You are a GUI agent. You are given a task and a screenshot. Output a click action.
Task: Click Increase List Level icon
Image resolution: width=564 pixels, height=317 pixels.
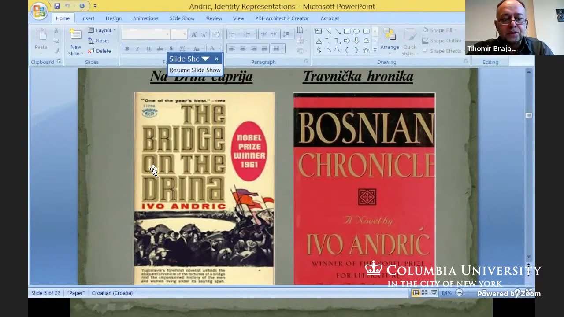[274, 34]
